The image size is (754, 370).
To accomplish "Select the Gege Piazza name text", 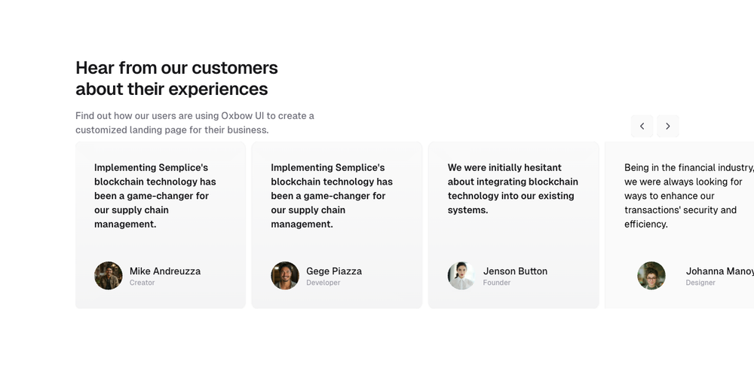I will pyautogui.click(x=333, y=271).
